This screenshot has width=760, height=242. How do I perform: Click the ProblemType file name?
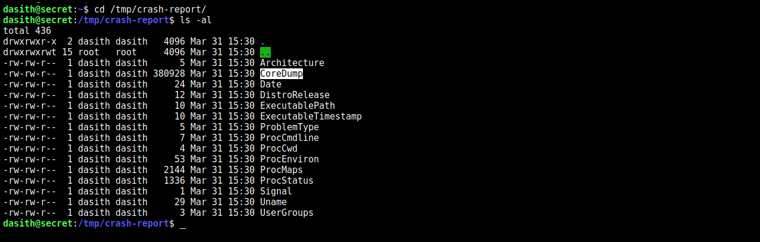(289, 127)
